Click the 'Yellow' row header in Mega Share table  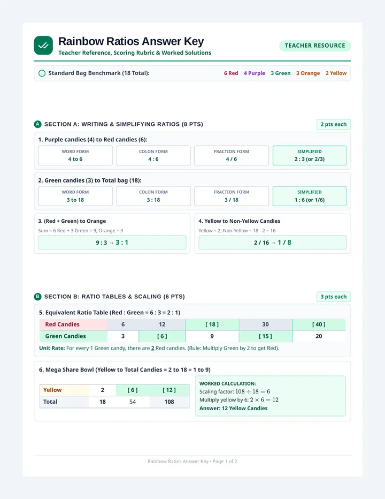coord(64,390)
